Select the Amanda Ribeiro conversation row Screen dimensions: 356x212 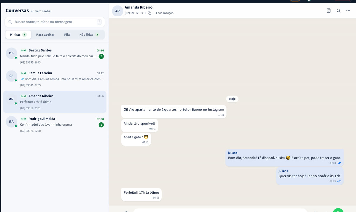[x=55, y=102]
